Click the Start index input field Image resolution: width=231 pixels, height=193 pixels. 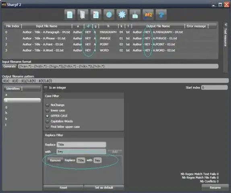coord(214,88)
